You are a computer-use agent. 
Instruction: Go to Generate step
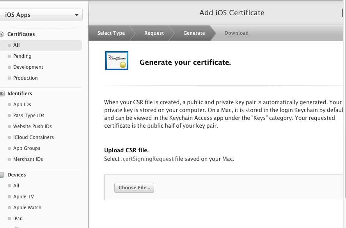click(194, 33)
